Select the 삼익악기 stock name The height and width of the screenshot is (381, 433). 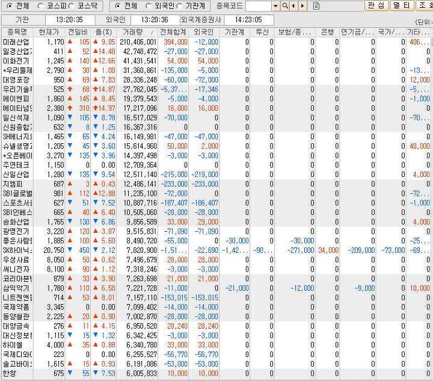click(16, 288)
